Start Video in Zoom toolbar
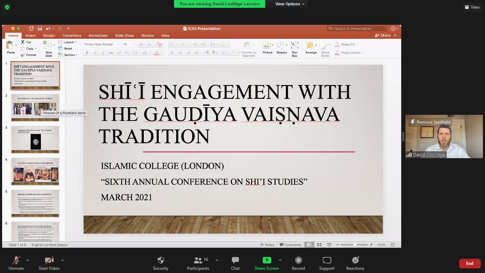This screenshot has height=273, width=485. (x=49, y=263)
